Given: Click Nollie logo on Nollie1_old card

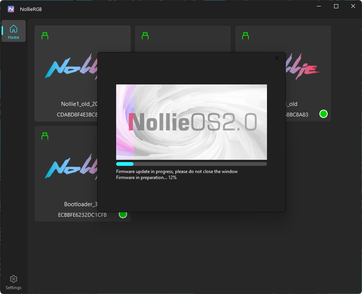Looking at the screenshot, I should pos(71,67).
